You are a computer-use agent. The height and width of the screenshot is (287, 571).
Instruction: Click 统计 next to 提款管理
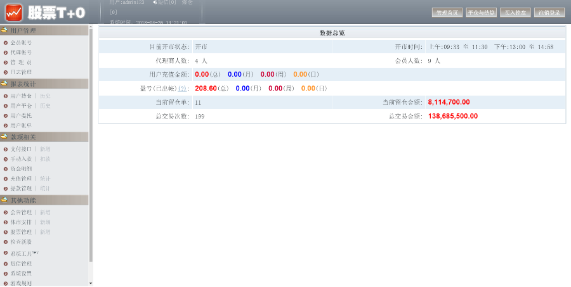click(45, 188)
